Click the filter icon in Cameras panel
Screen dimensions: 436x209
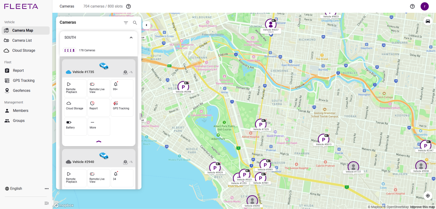click(x=126, y=23)
